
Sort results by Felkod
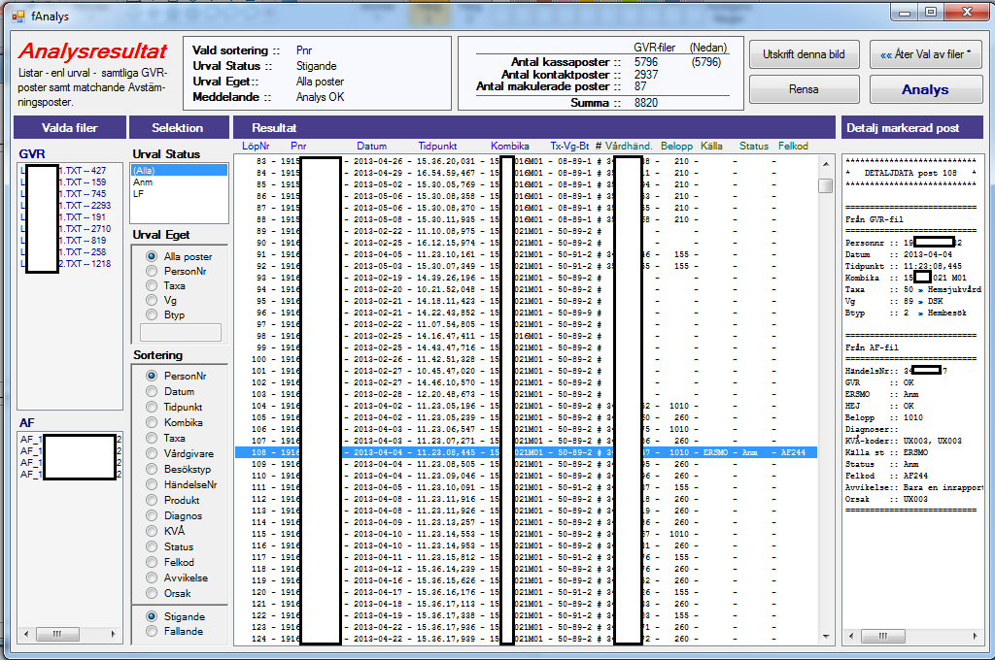tap(152, 562)
